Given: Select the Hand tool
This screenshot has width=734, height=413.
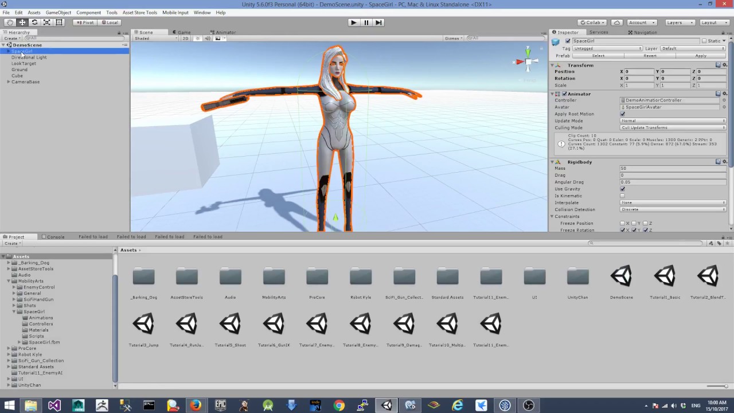Looking at the screenshot, I should pyautogui.click(x=10, y=22).
